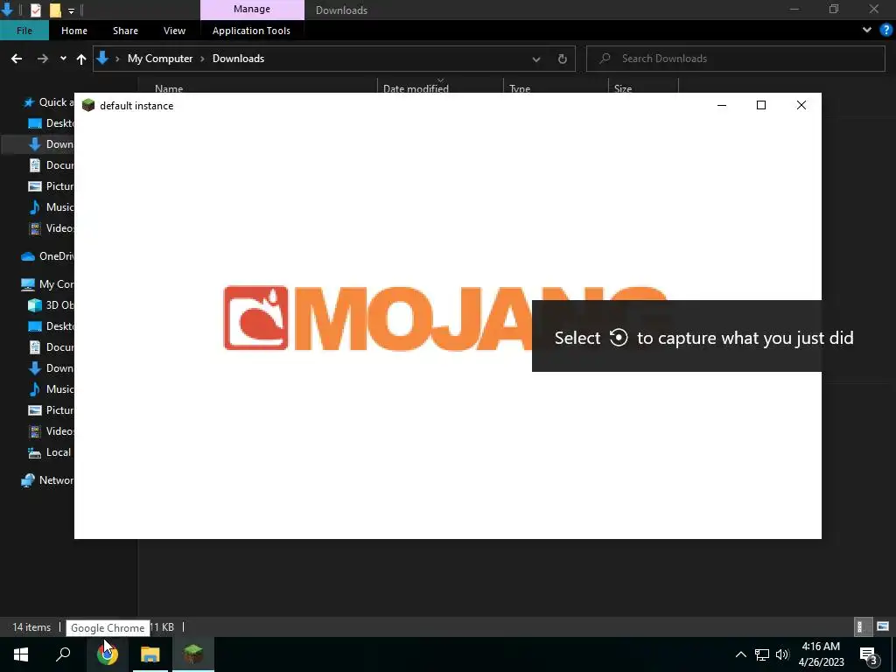Screen dimensions: 896x672
Task: Open the clock and calendar flyout
Action: (821, 654)
